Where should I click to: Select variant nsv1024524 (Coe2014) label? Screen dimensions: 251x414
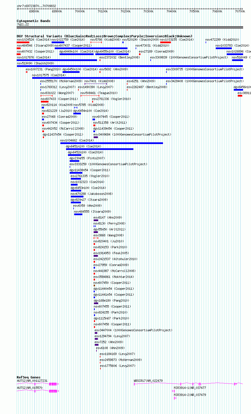pos(34,40)
